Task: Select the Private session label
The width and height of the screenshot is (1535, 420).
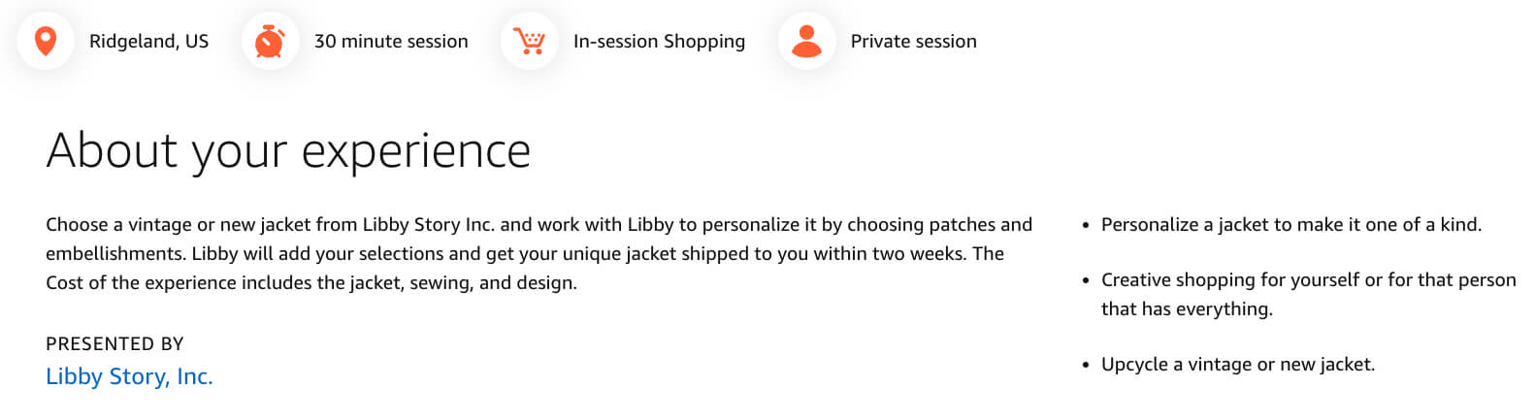Action: [x=913, y=42]
